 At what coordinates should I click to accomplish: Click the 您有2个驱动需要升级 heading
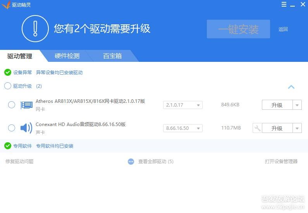[x=102, y=29]
